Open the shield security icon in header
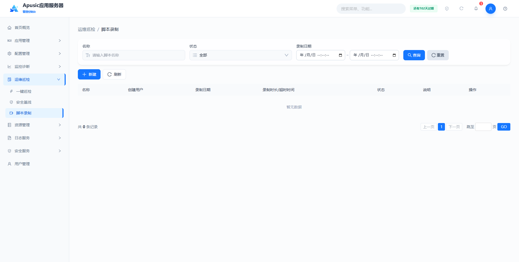The width and height of the screenshot is (519, 262). 447,9
